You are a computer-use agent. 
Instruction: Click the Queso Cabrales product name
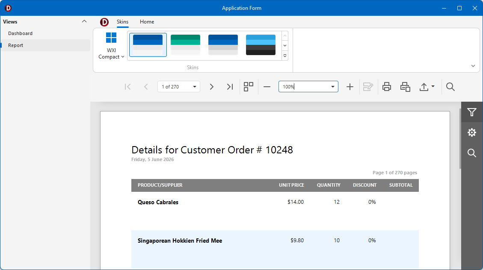pos(158,202)
